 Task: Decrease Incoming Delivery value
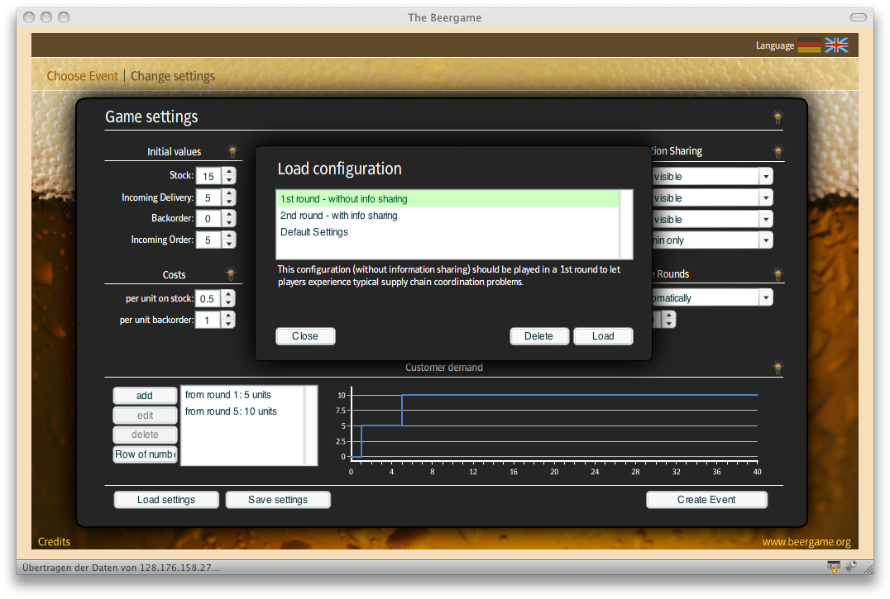click(x=229, y=202)
